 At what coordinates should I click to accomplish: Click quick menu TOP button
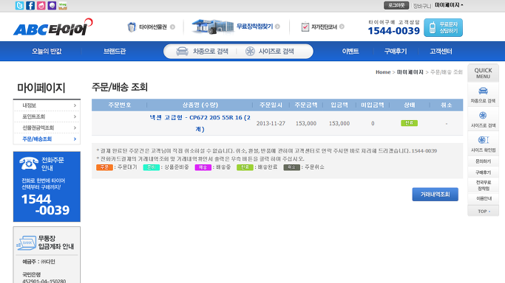483,212
